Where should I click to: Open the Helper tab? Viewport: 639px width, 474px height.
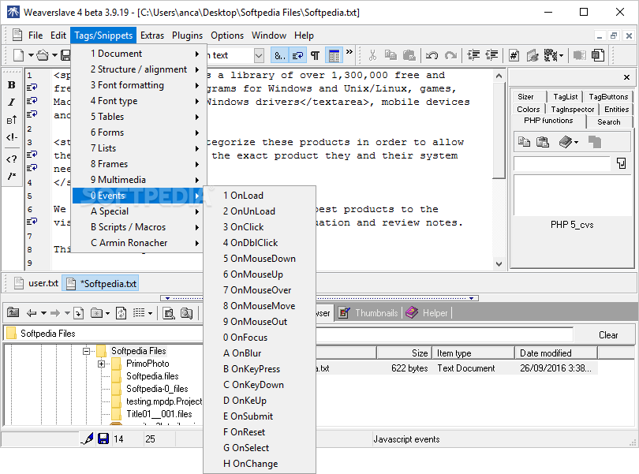coord(427,313)
